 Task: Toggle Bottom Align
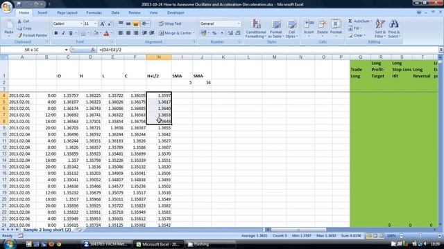click(x=136, y=24)
